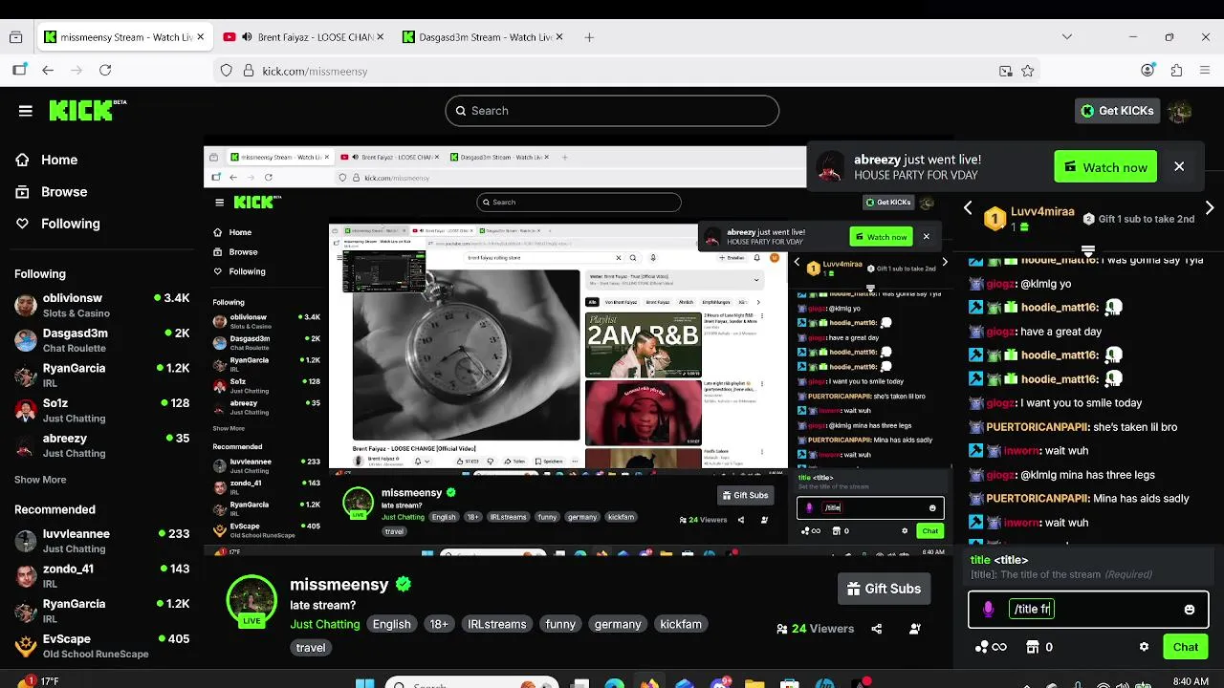Dismiss the abreezy just went live notification
This screenshot has height=688, width=1224.
click(x=1179, y=166)
